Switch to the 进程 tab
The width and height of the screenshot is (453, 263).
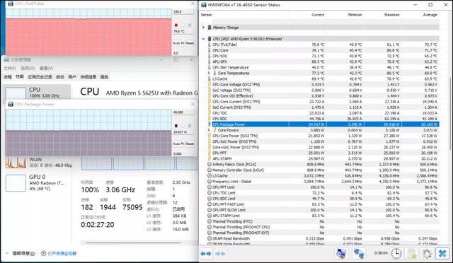8,77
